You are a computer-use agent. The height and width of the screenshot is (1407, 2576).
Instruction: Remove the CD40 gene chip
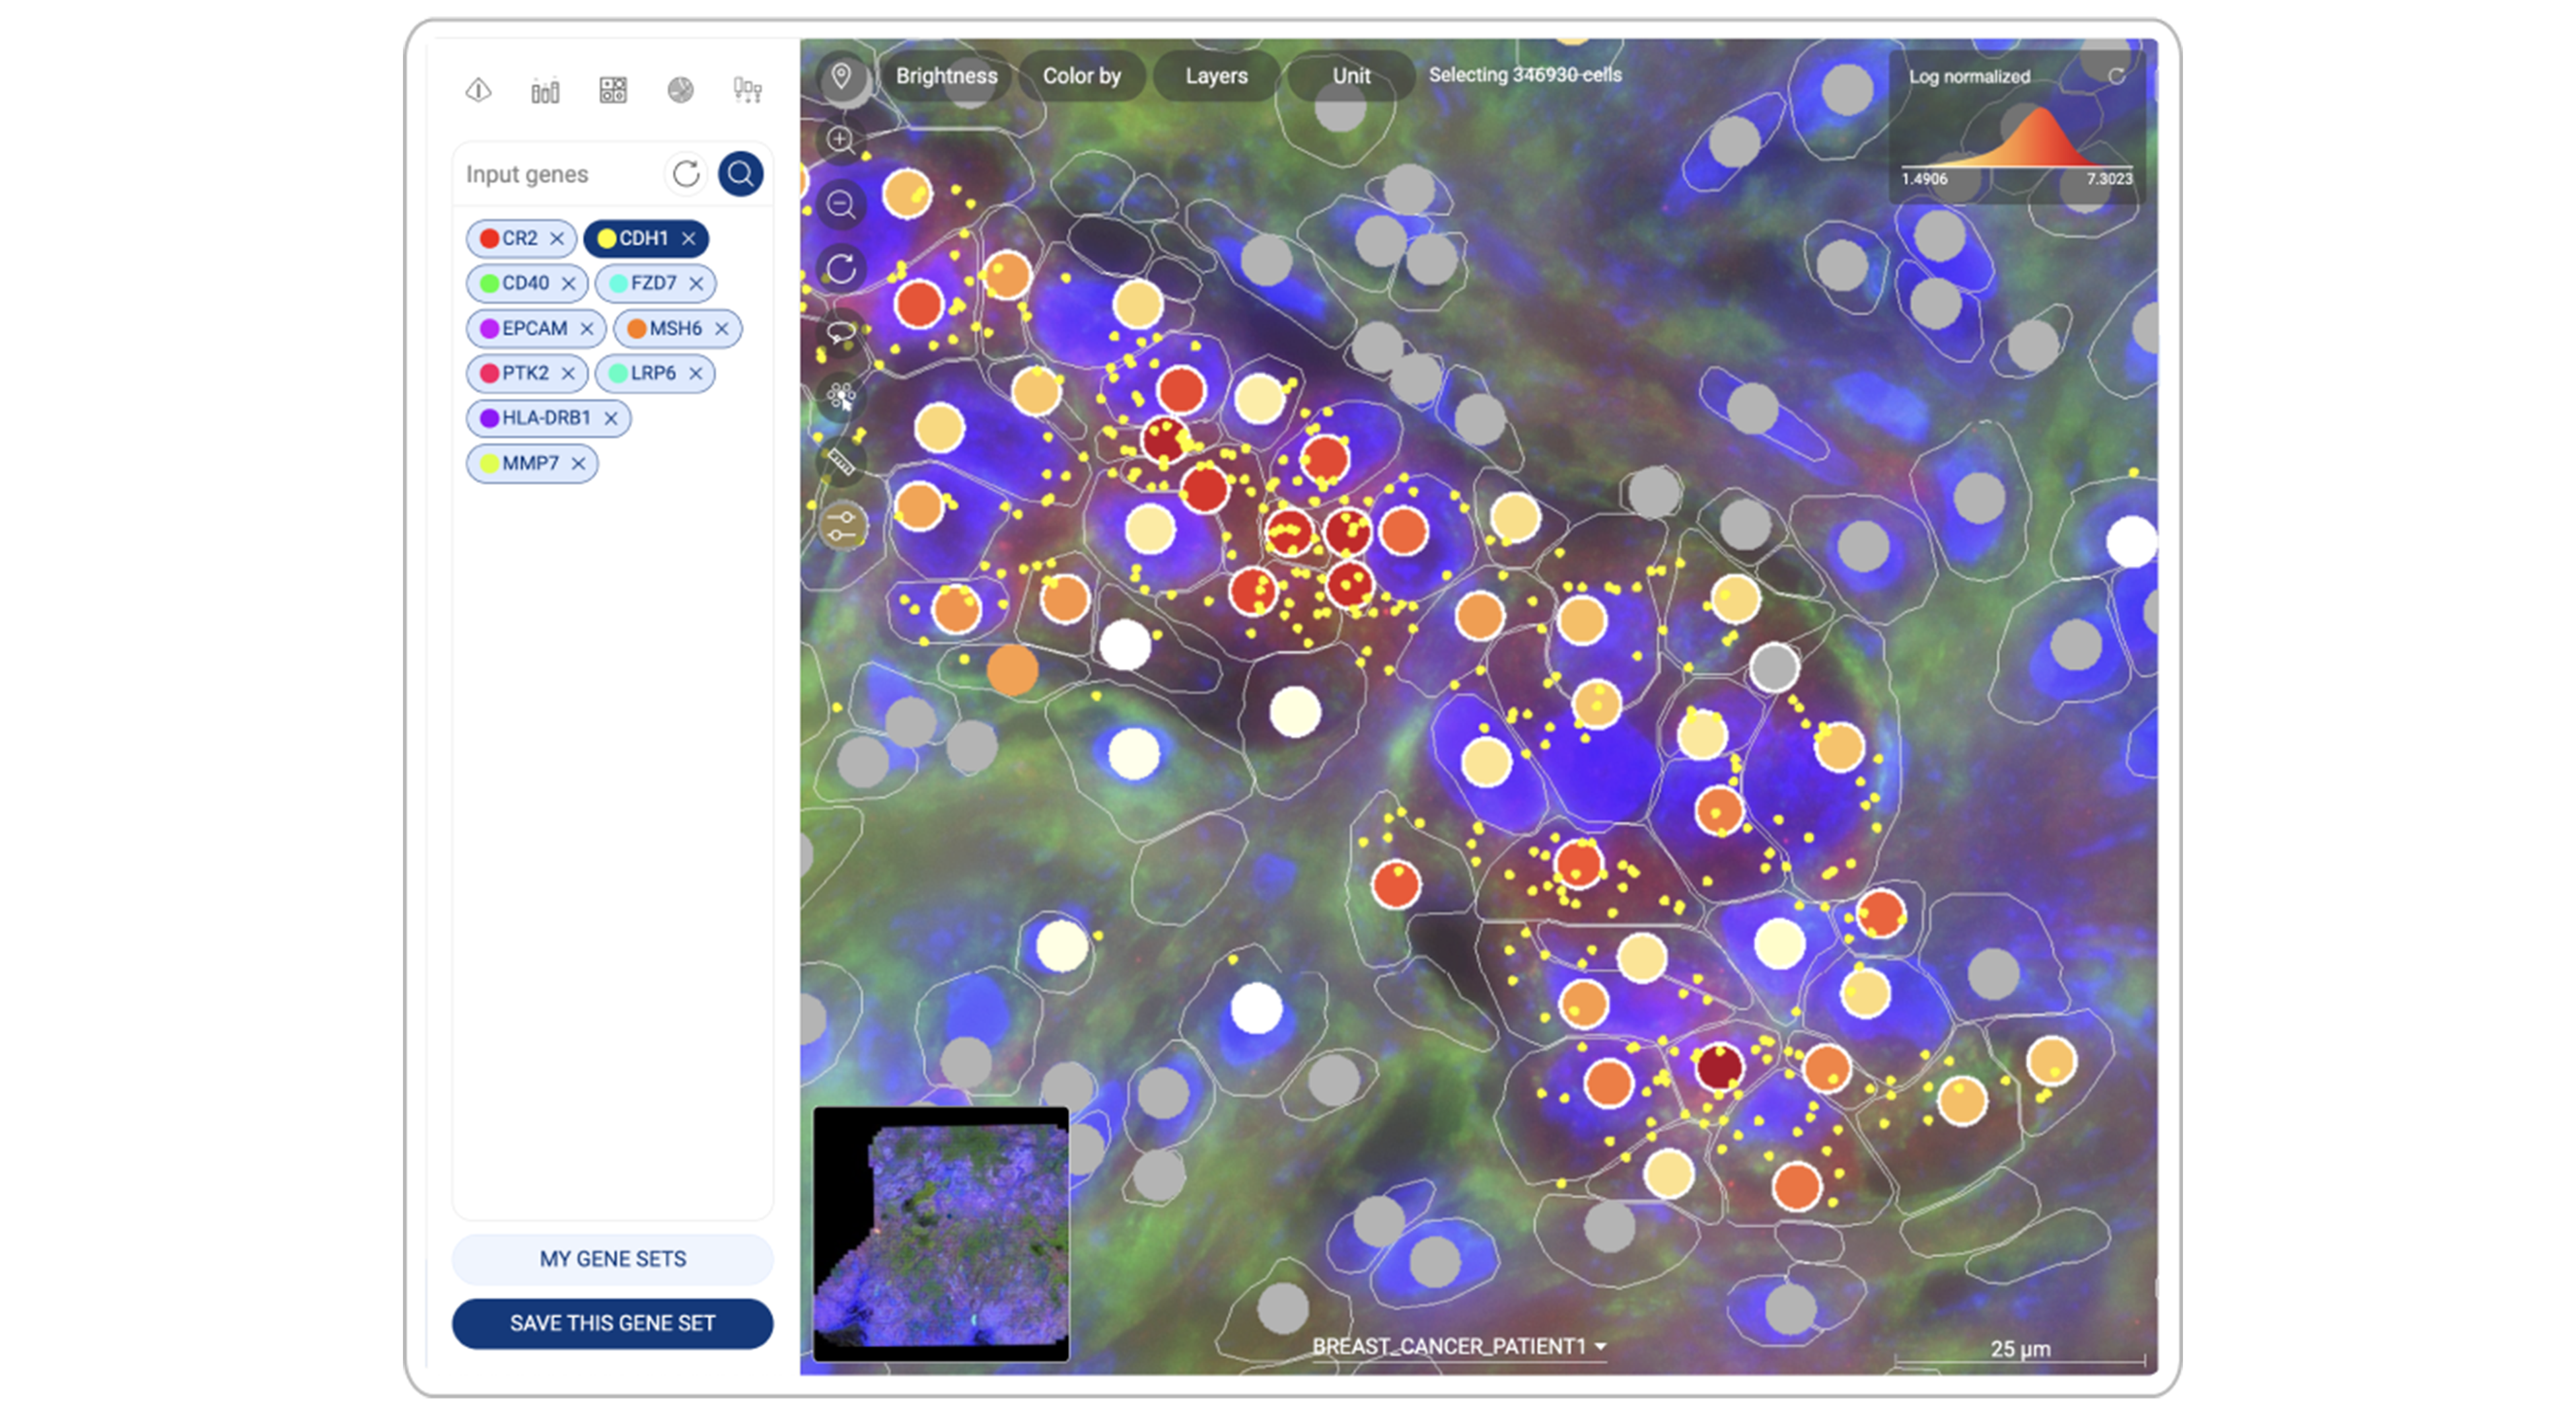568,284
